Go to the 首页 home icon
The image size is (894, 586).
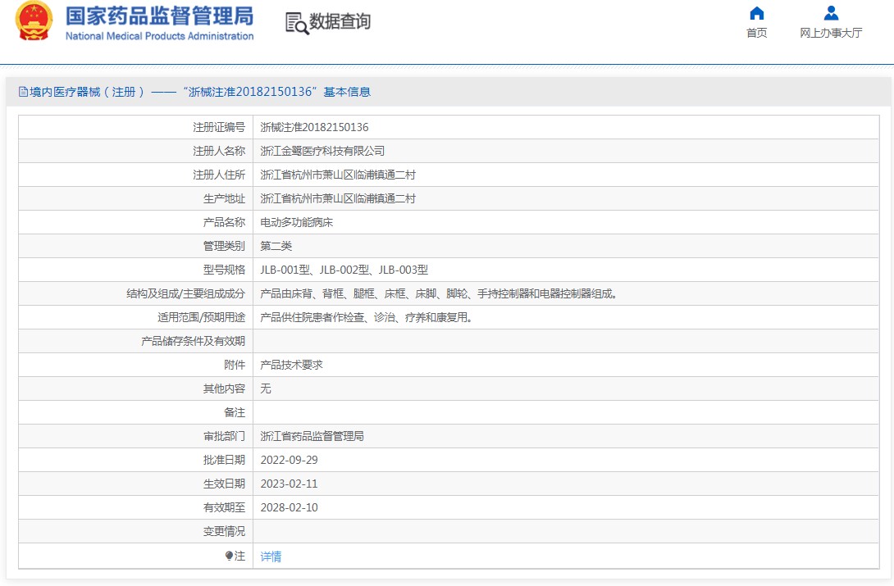tap(756, 13)
